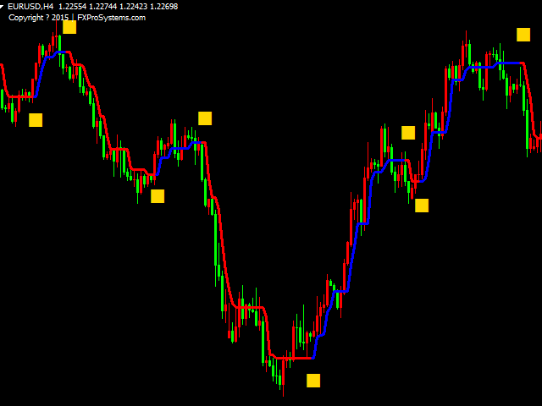The width and height of the screenshot is (542, 406).
Task: Select yellow marker above the mid-left price peak
Action: [205, 118]
